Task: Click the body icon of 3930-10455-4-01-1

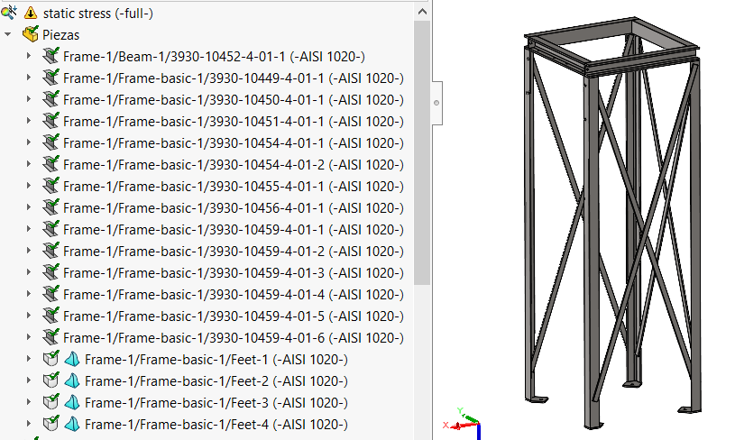Action: [51, 186]
